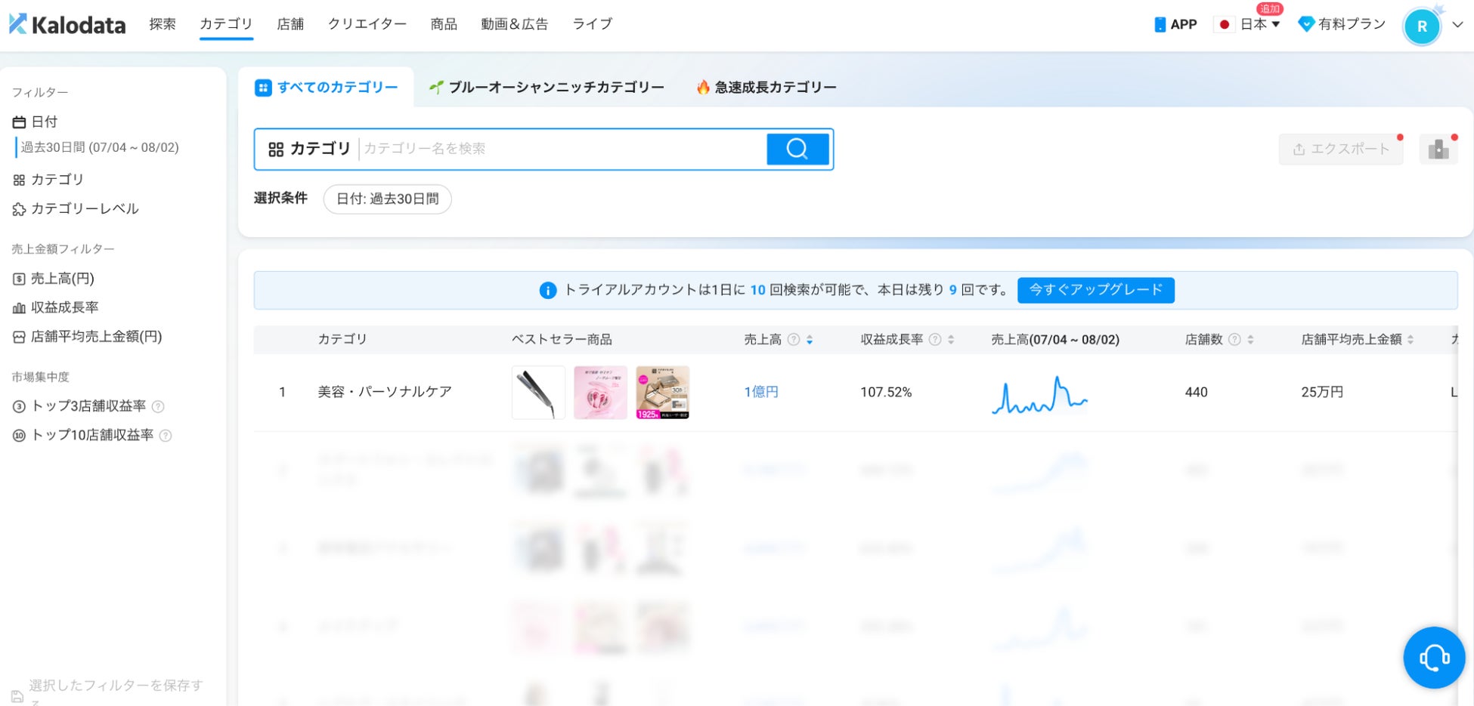Expand the account menu chevron
The image size is (1474, 706).
[x=1458, y=25]
